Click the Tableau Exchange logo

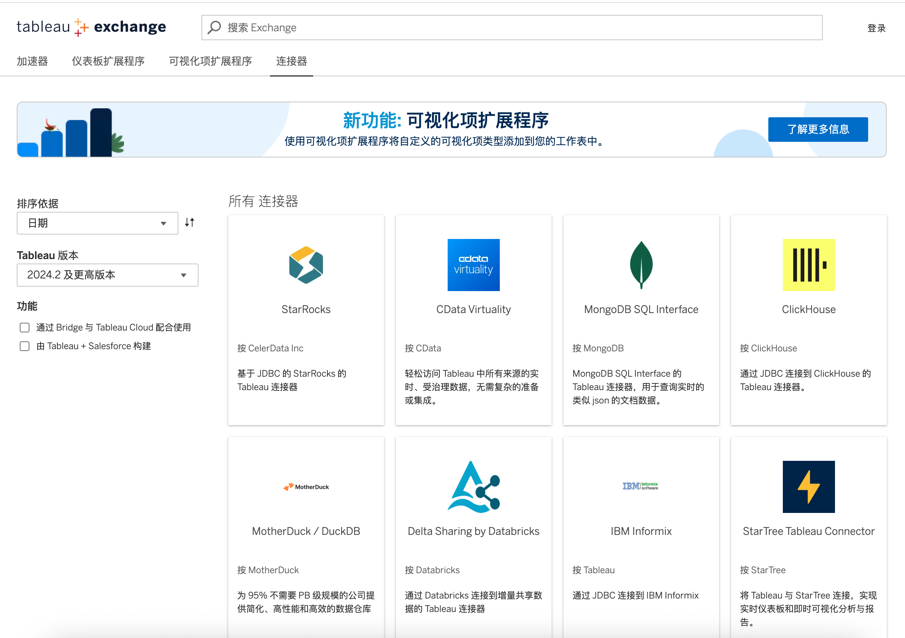coord(91,27)
